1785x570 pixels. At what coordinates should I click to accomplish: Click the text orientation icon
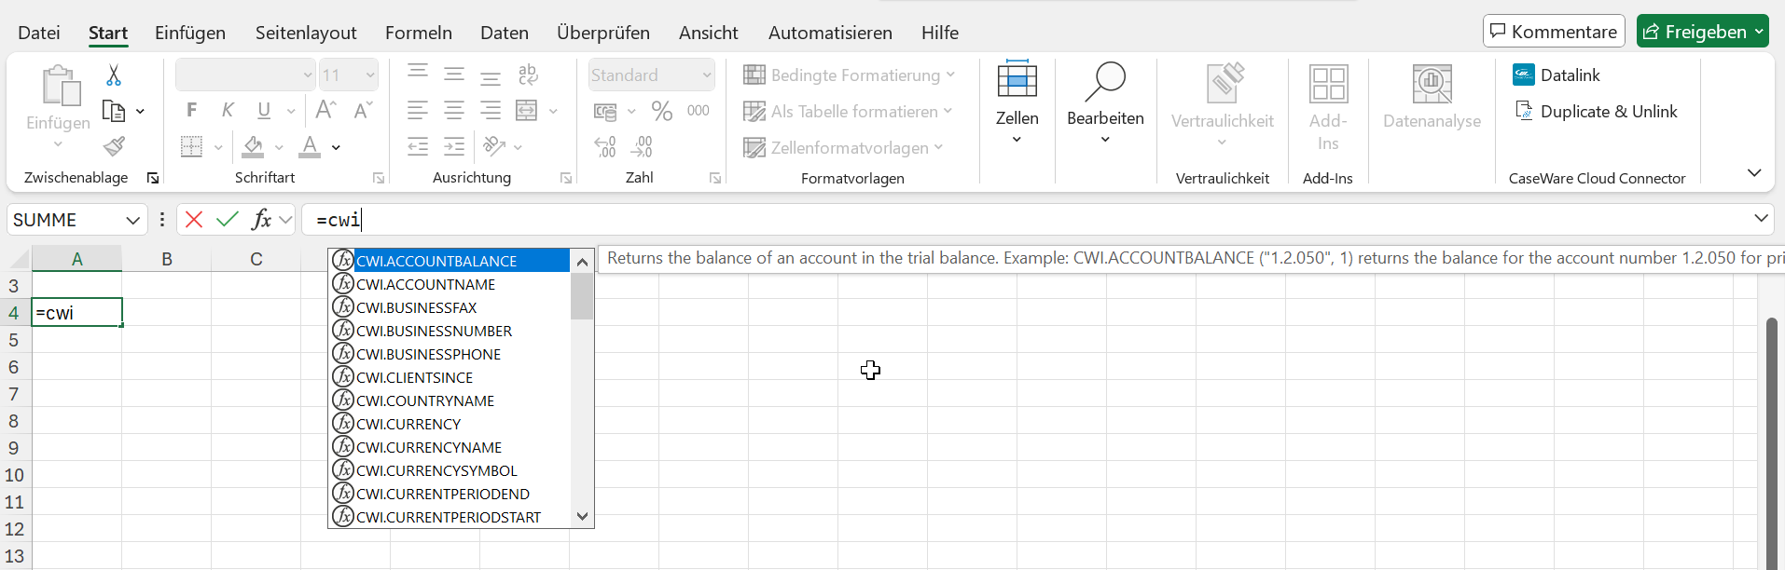(x=494, y=146)
